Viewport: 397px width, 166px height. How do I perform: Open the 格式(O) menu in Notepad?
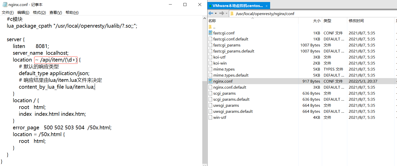tap(39, 12)
